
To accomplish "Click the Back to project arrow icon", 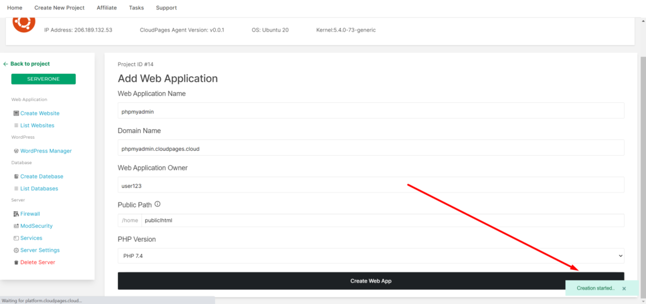I will click(6, 64).
